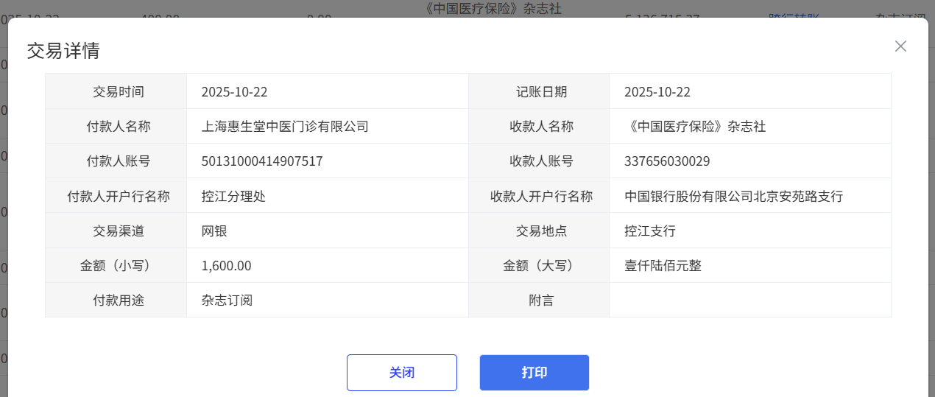Screen dimensions: 935x397
Task: Click the empty 附言 value cell
Action: coord(749,301)
